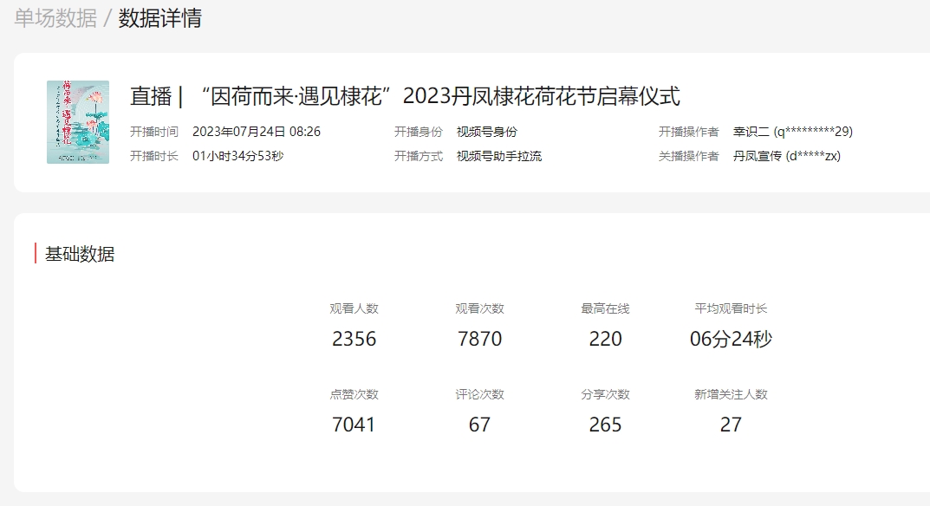This screenshot has width=930, height=506.
Task: Select the 观看人数 value 2356
Action: click(x=354, y=339)
